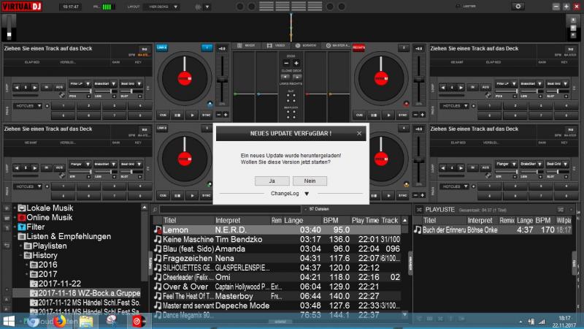Click CUE button on deck 1

[163, 116]
